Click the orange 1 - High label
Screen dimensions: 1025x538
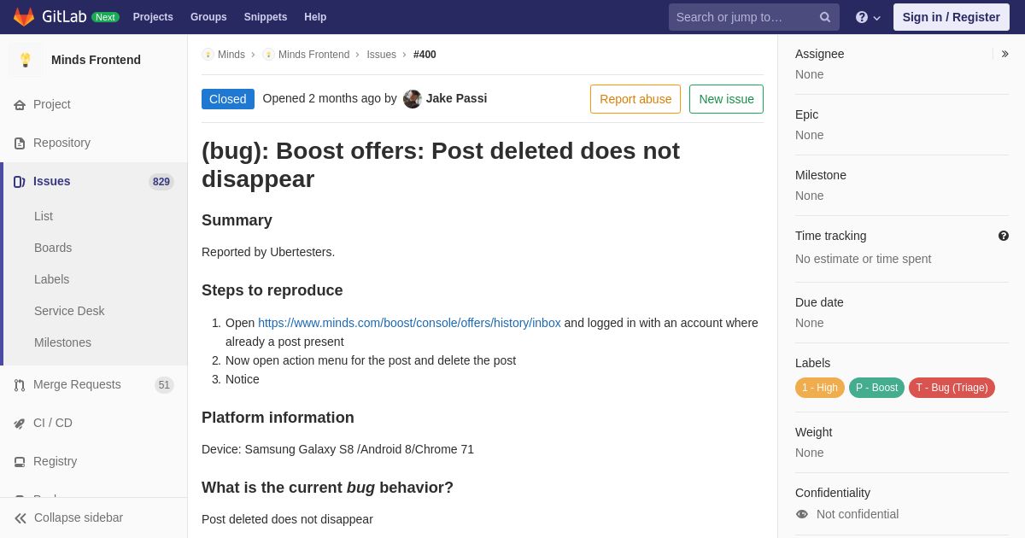click(820, 388)
